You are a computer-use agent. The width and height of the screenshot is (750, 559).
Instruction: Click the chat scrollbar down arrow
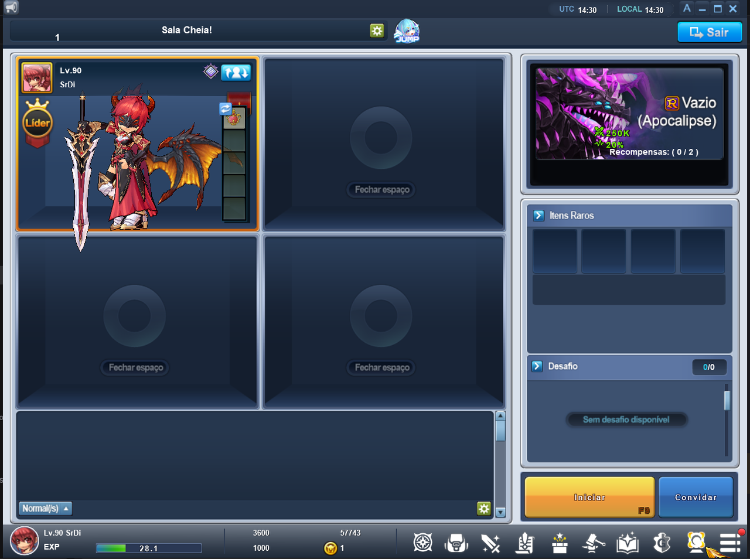click(x=500, y=512)
